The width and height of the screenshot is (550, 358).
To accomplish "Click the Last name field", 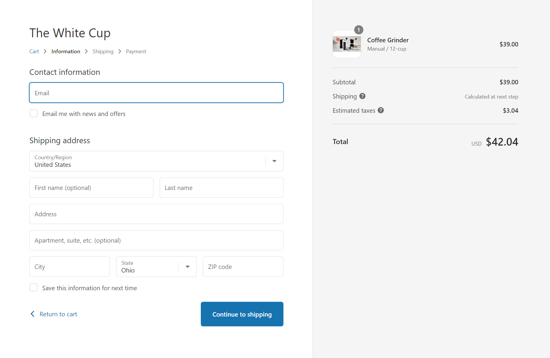I will point(221,188).
